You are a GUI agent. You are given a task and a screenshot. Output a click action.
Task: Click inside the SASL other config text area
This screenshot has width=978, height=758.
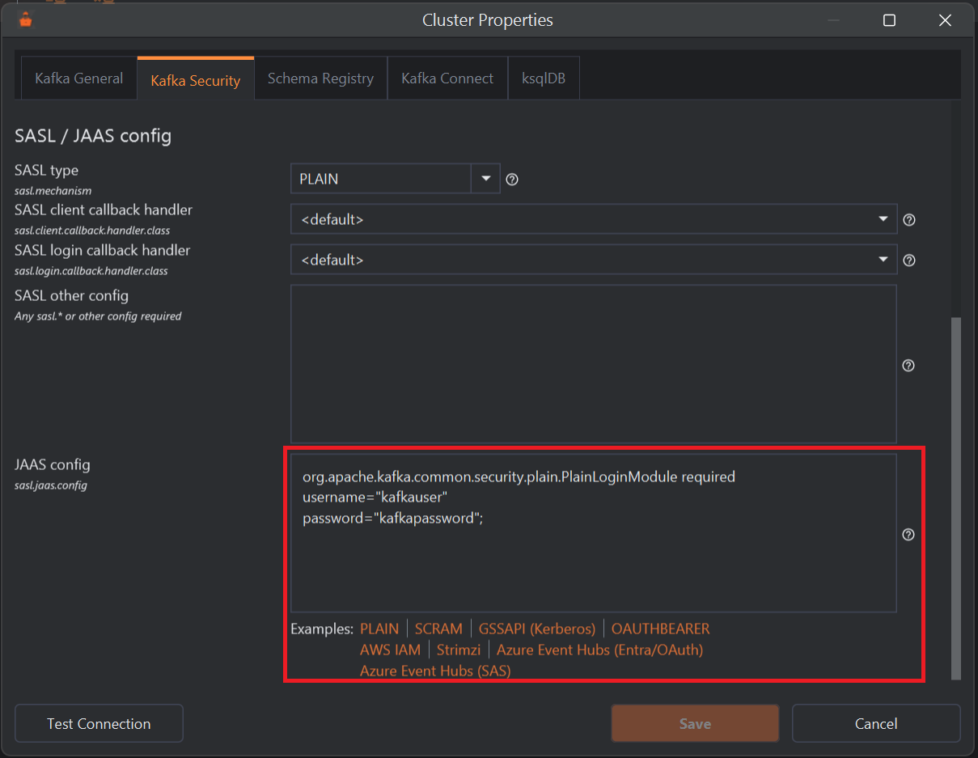[594, 364]
